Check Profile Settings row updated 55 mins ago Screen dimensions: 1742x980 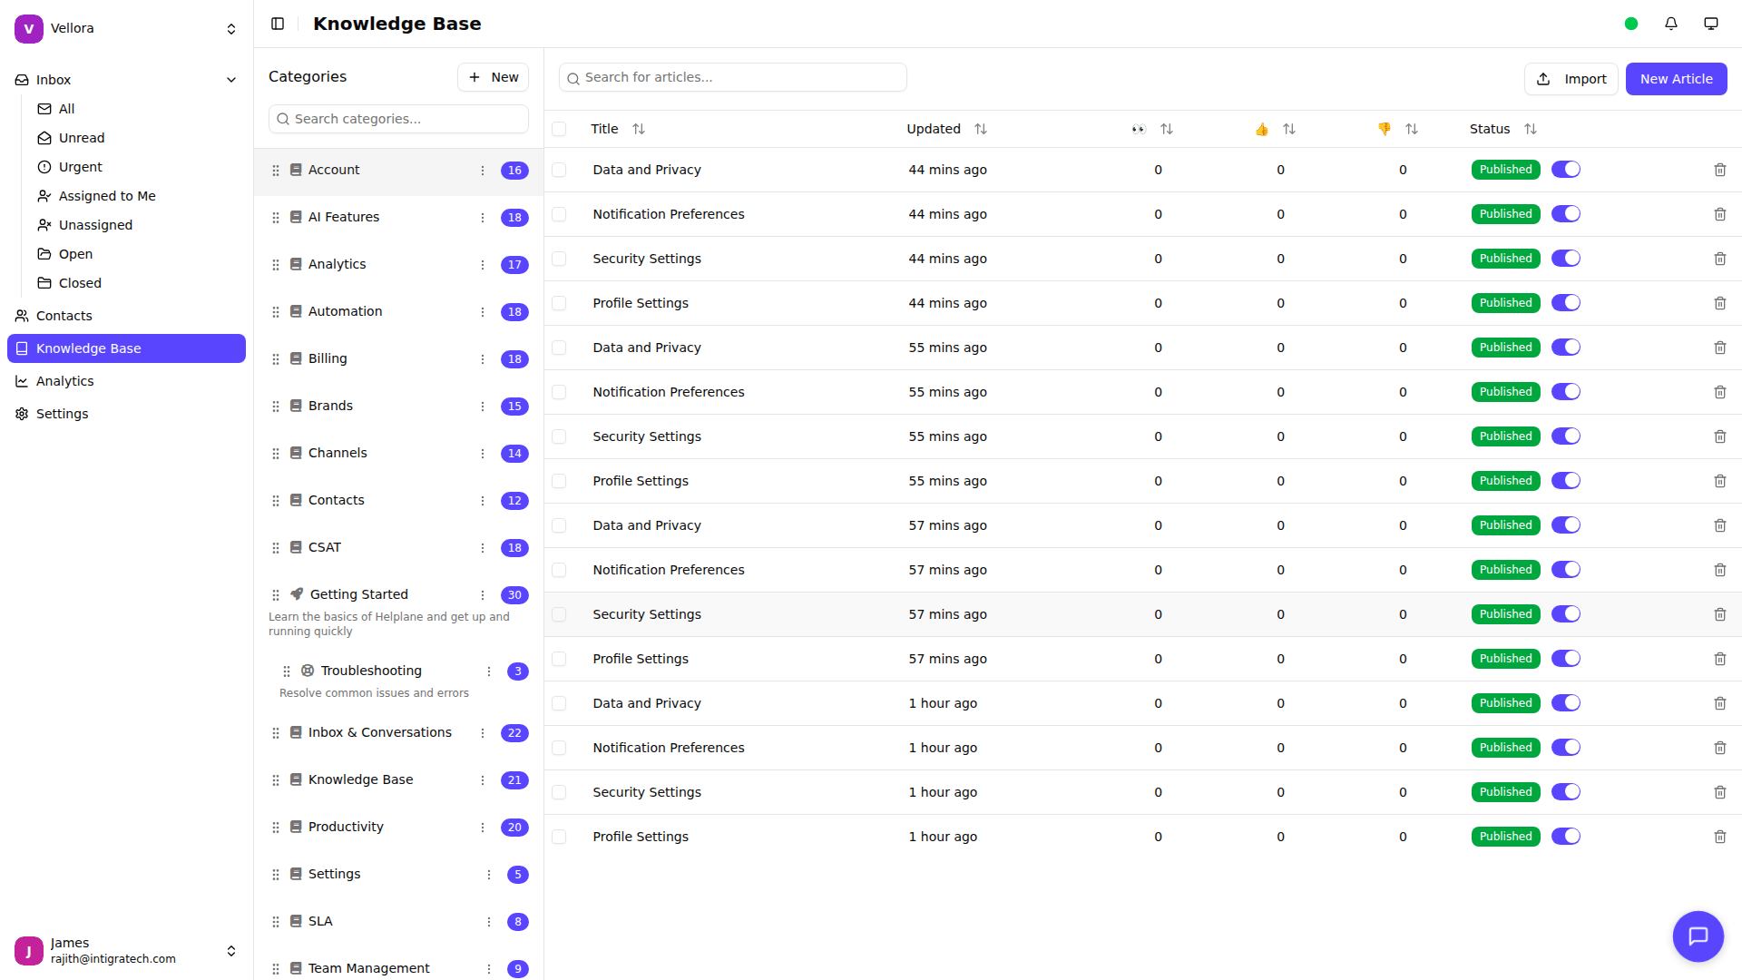pyautogui.click(x=559, y=481)
